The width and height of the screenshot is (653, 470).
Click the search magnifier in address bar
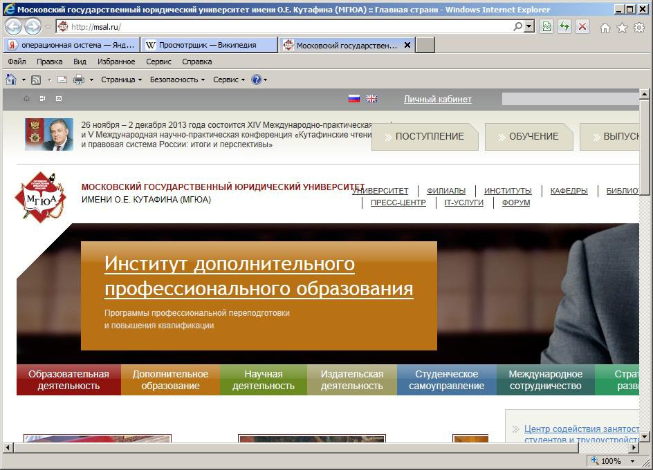(x=517, y=27)
